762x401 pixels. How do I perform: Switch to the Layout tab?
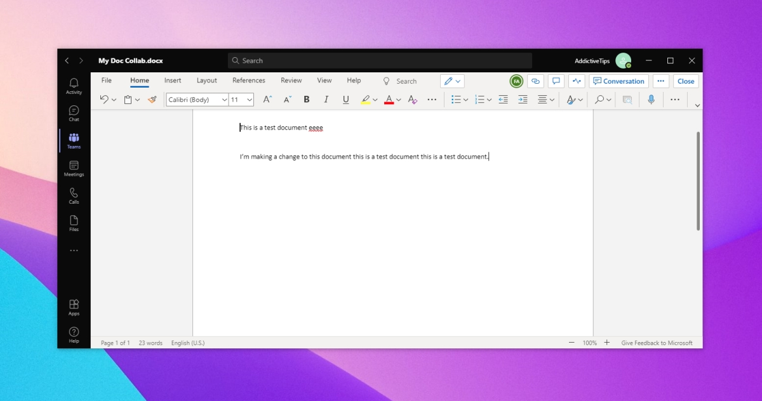(x=207, y=81)
